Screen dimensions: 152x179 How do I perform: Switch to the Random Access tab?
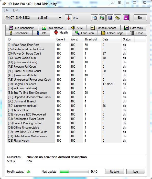[x=103, y=28]
